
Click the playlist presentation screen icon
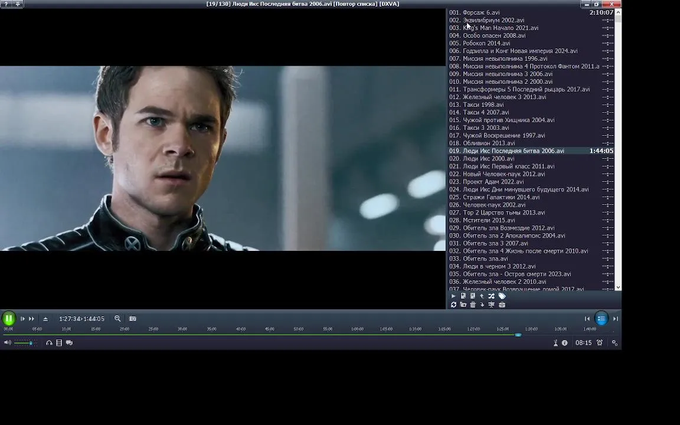[x=491, y=305]
